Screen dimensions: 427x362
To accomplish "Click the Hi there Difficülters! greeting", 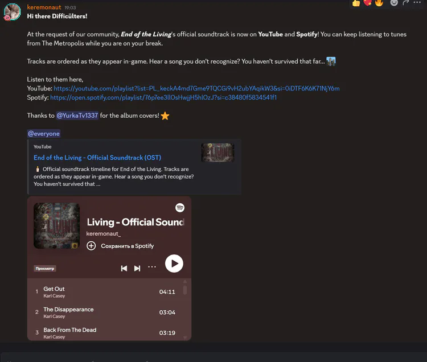I will (57, 17).
